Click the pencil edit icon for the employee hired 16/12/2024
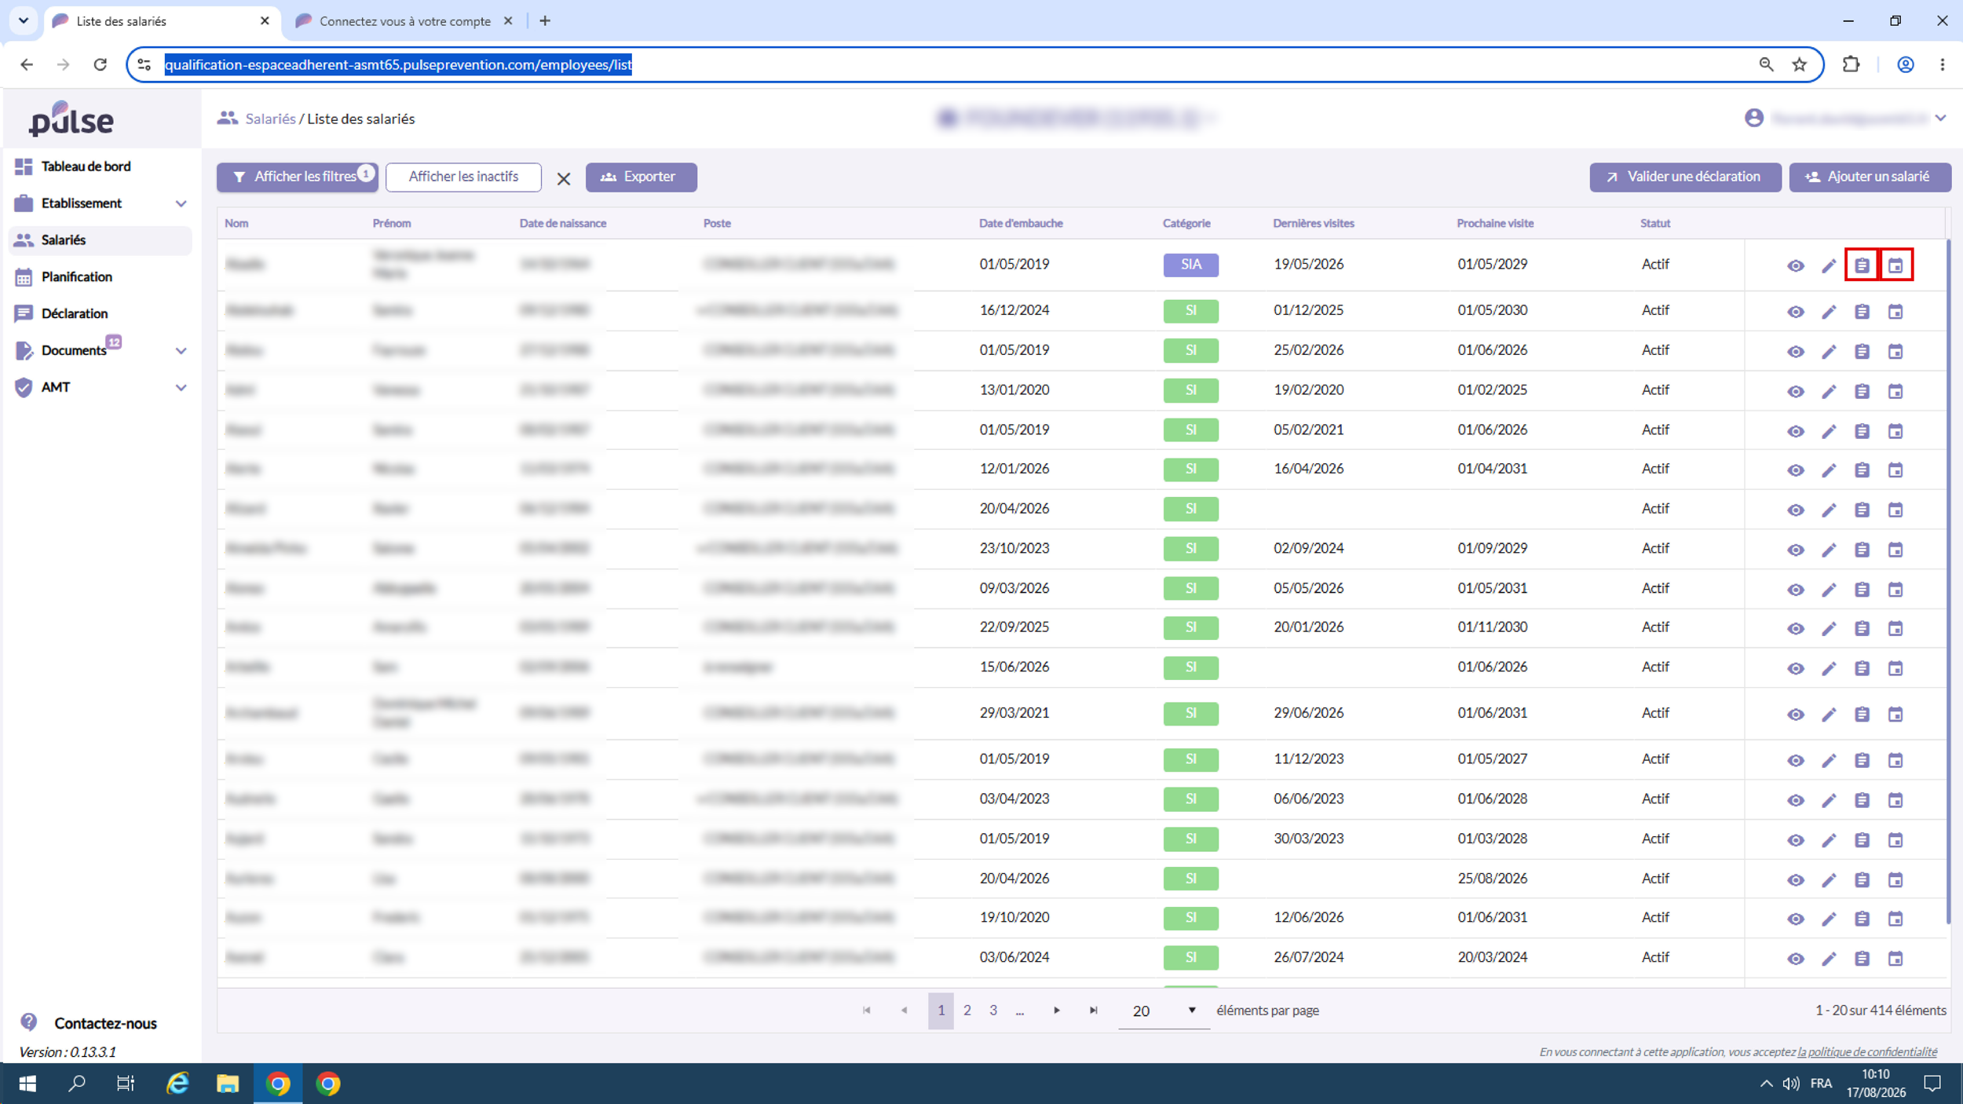Viewport: 1963px width, 1104px height. pyautogui.click(x=1829, y=312)
